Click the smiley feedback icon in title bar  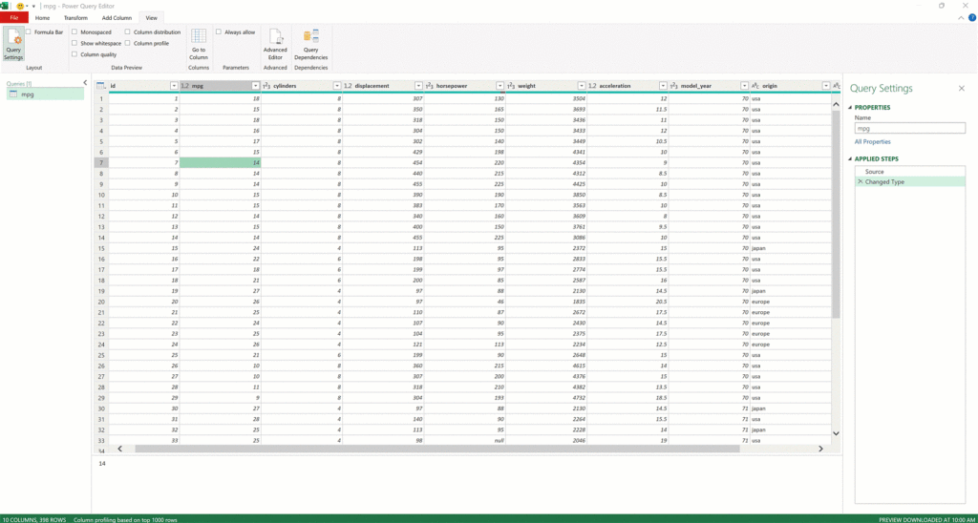pos(20,6)
